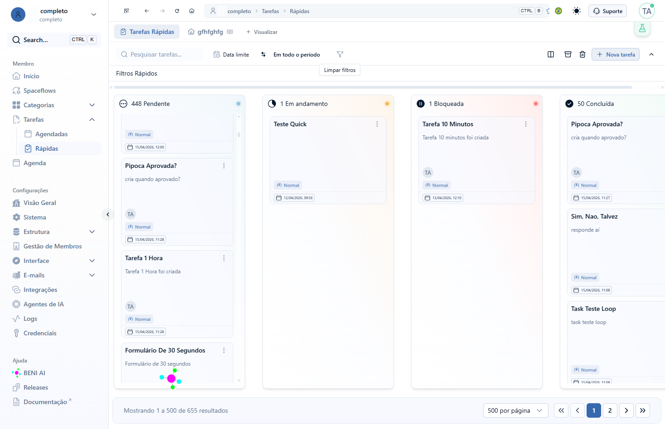Image resolution: width=665 pixels, height=429 pixels.
Task: Toggle the sun theme icon
Action: click(577, 11)
